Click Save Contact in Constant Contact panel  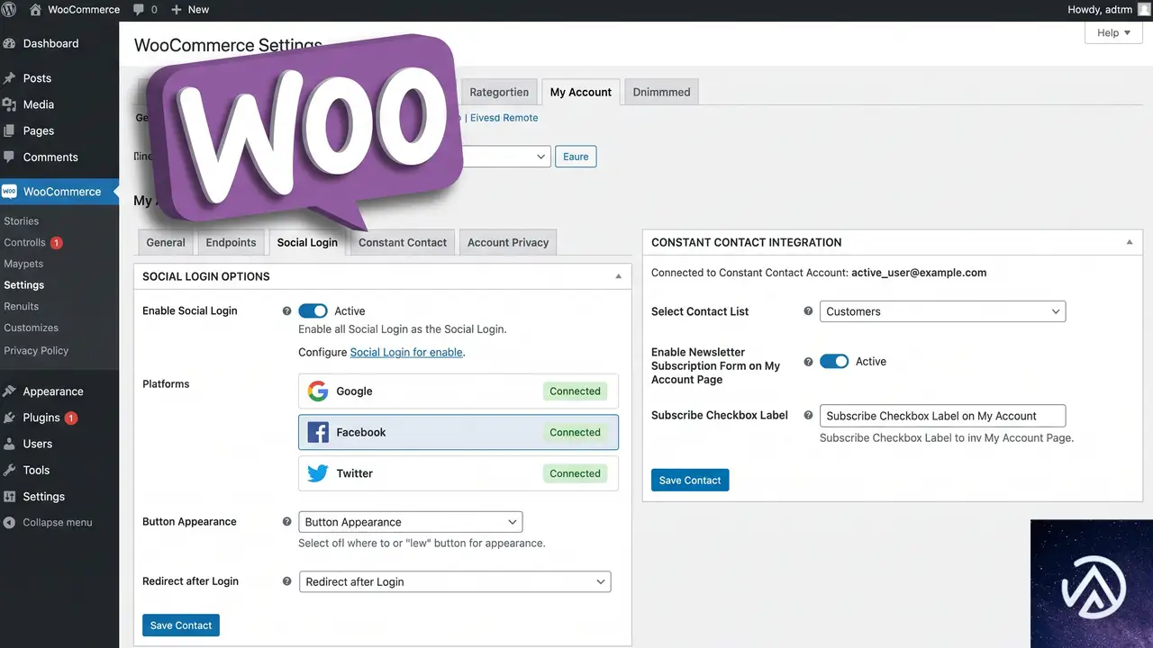690,481
